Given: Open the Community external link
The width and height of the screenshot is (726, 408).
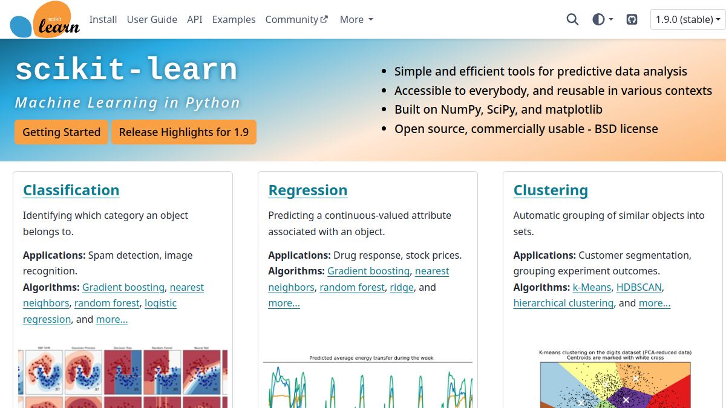Looking at the screenshot, I should (296, 19).
